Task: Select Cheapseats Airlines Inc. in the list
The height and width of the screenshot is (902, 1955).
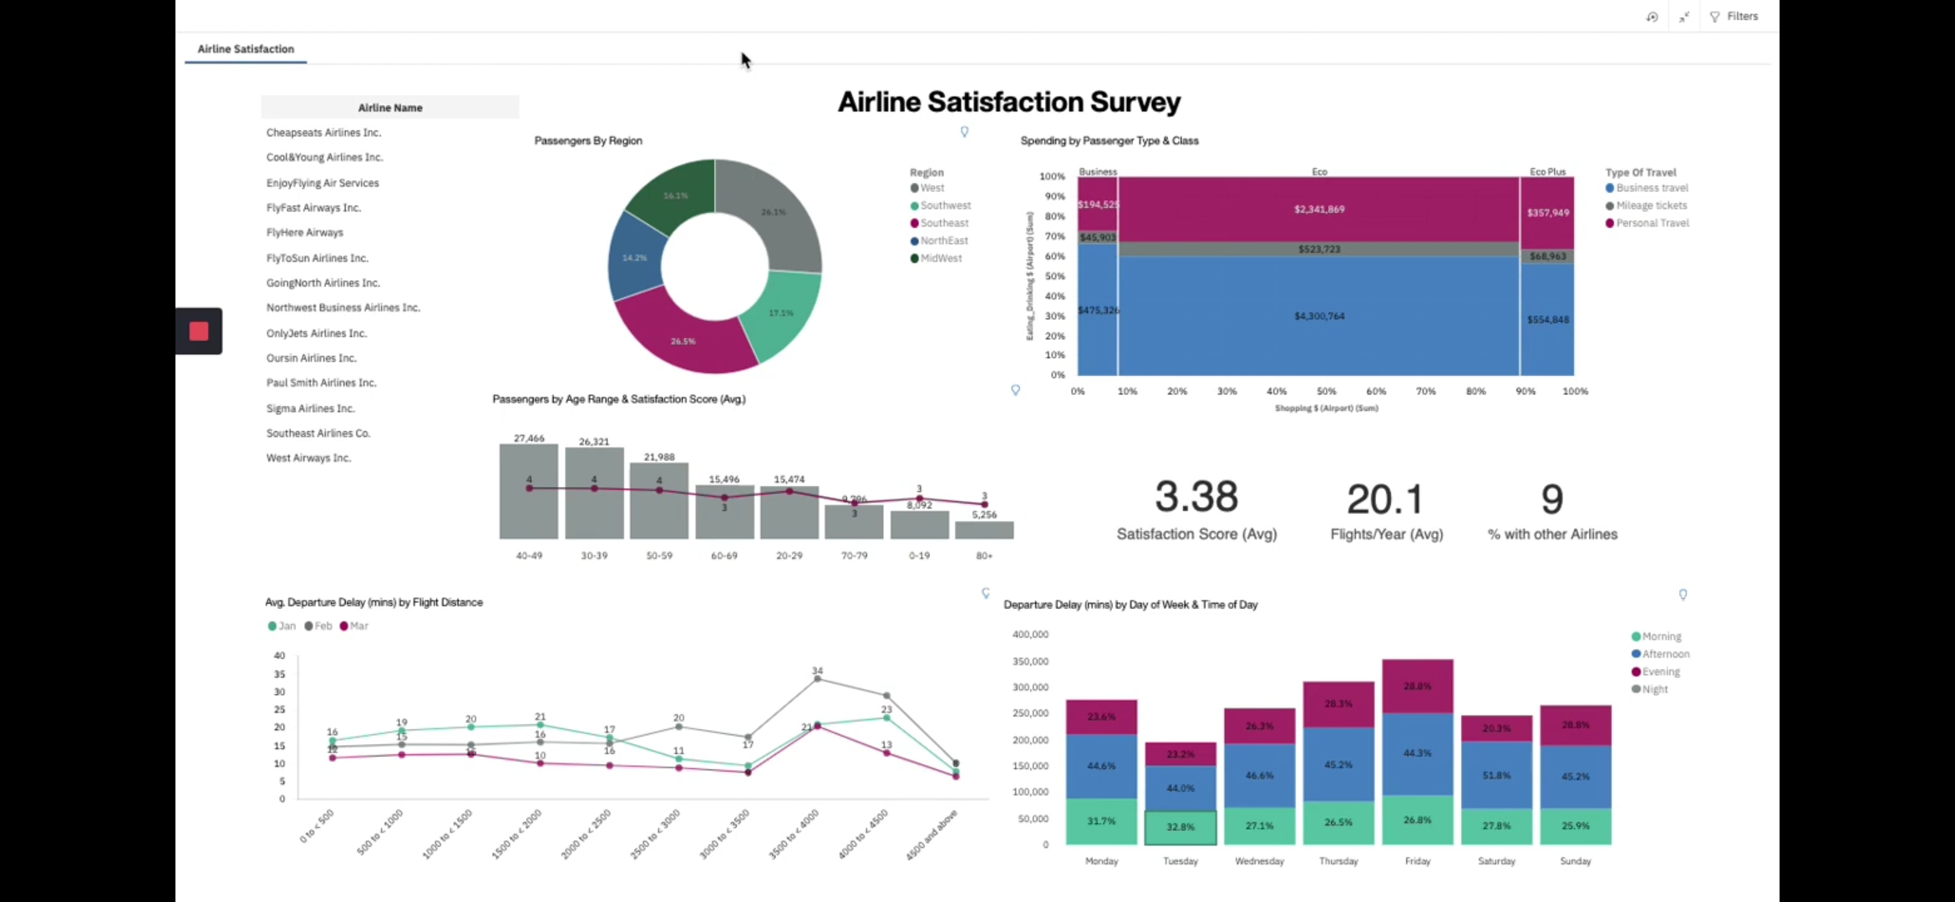Action: (x=323, y=133)
